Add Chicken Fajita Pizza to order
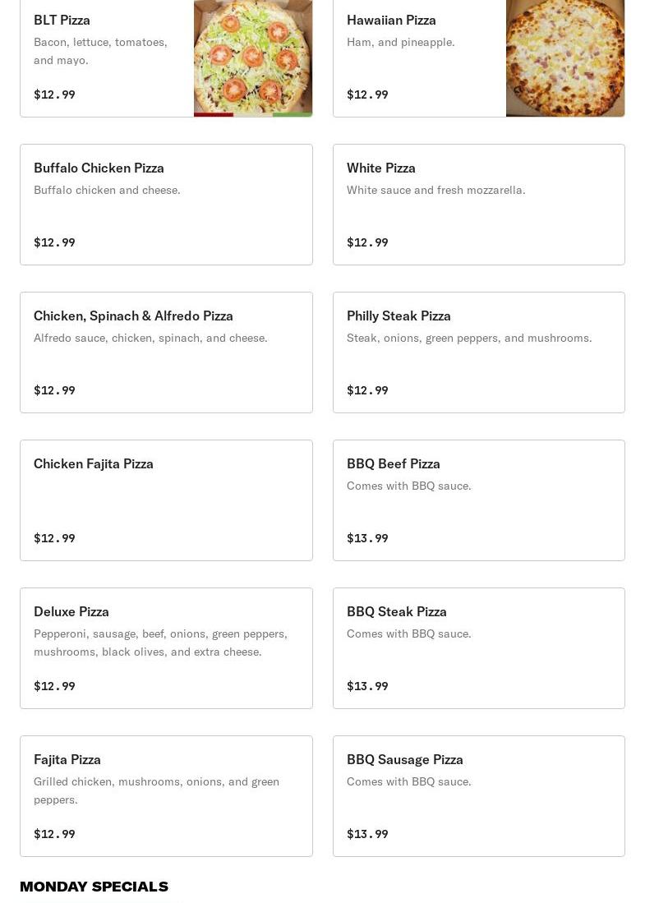Screen dimensions: 645x903 (166, 500)
